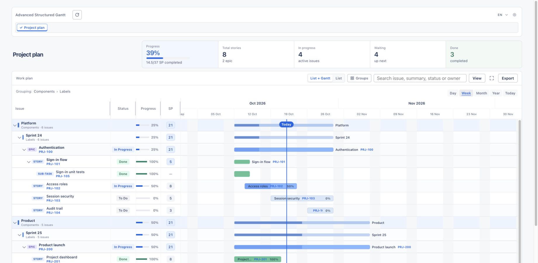Collapse the Sign-in flow story

[x=29, y=162]
